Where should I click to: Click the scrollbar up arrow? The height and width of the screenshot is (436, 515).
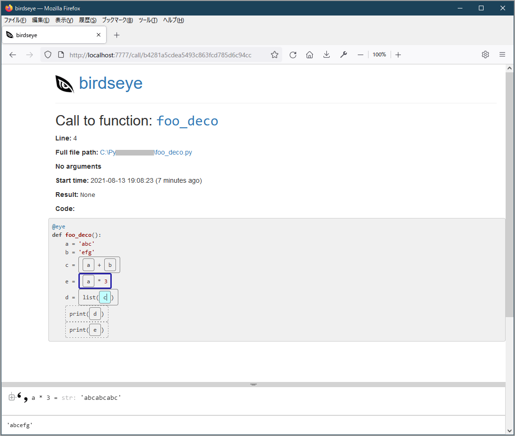[x=509, y=69]
